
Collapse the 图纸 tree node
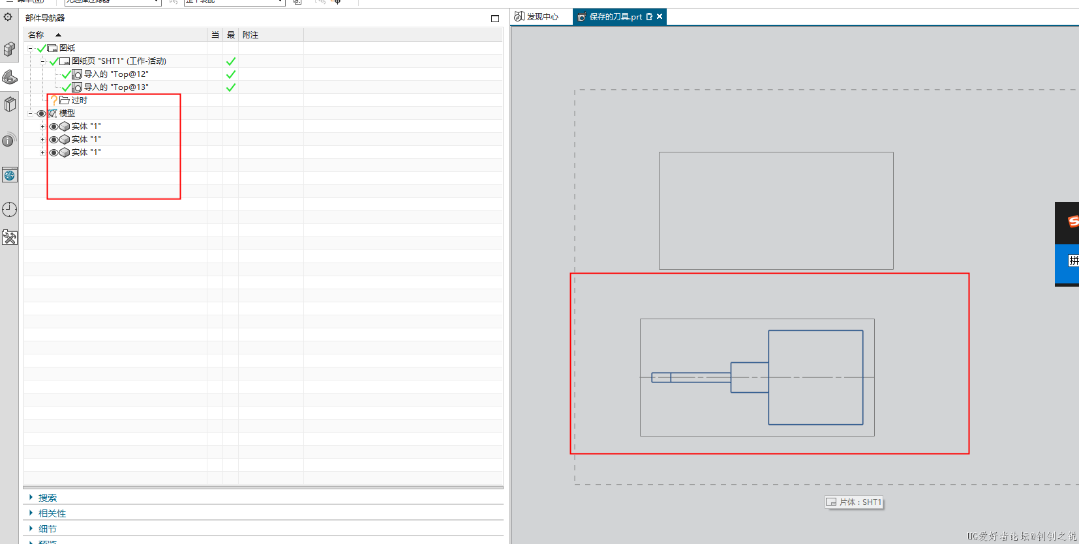[x=30, y=48]
